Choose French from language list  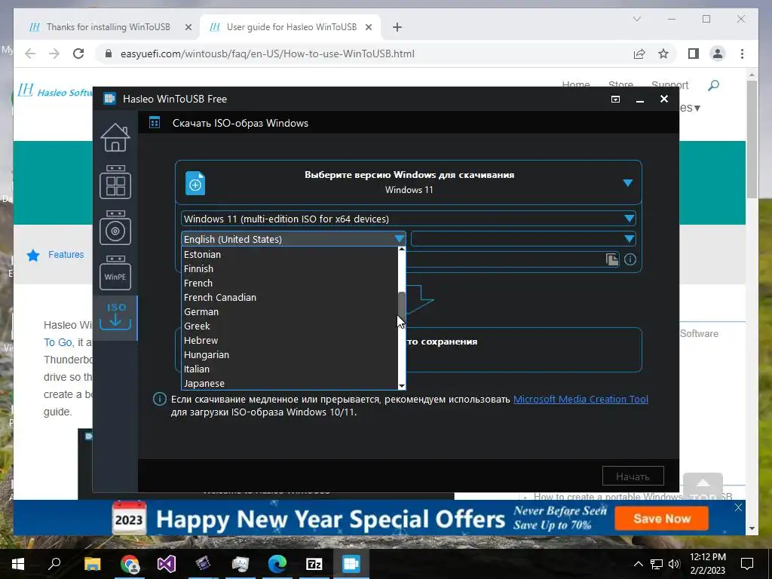point(289,283)
